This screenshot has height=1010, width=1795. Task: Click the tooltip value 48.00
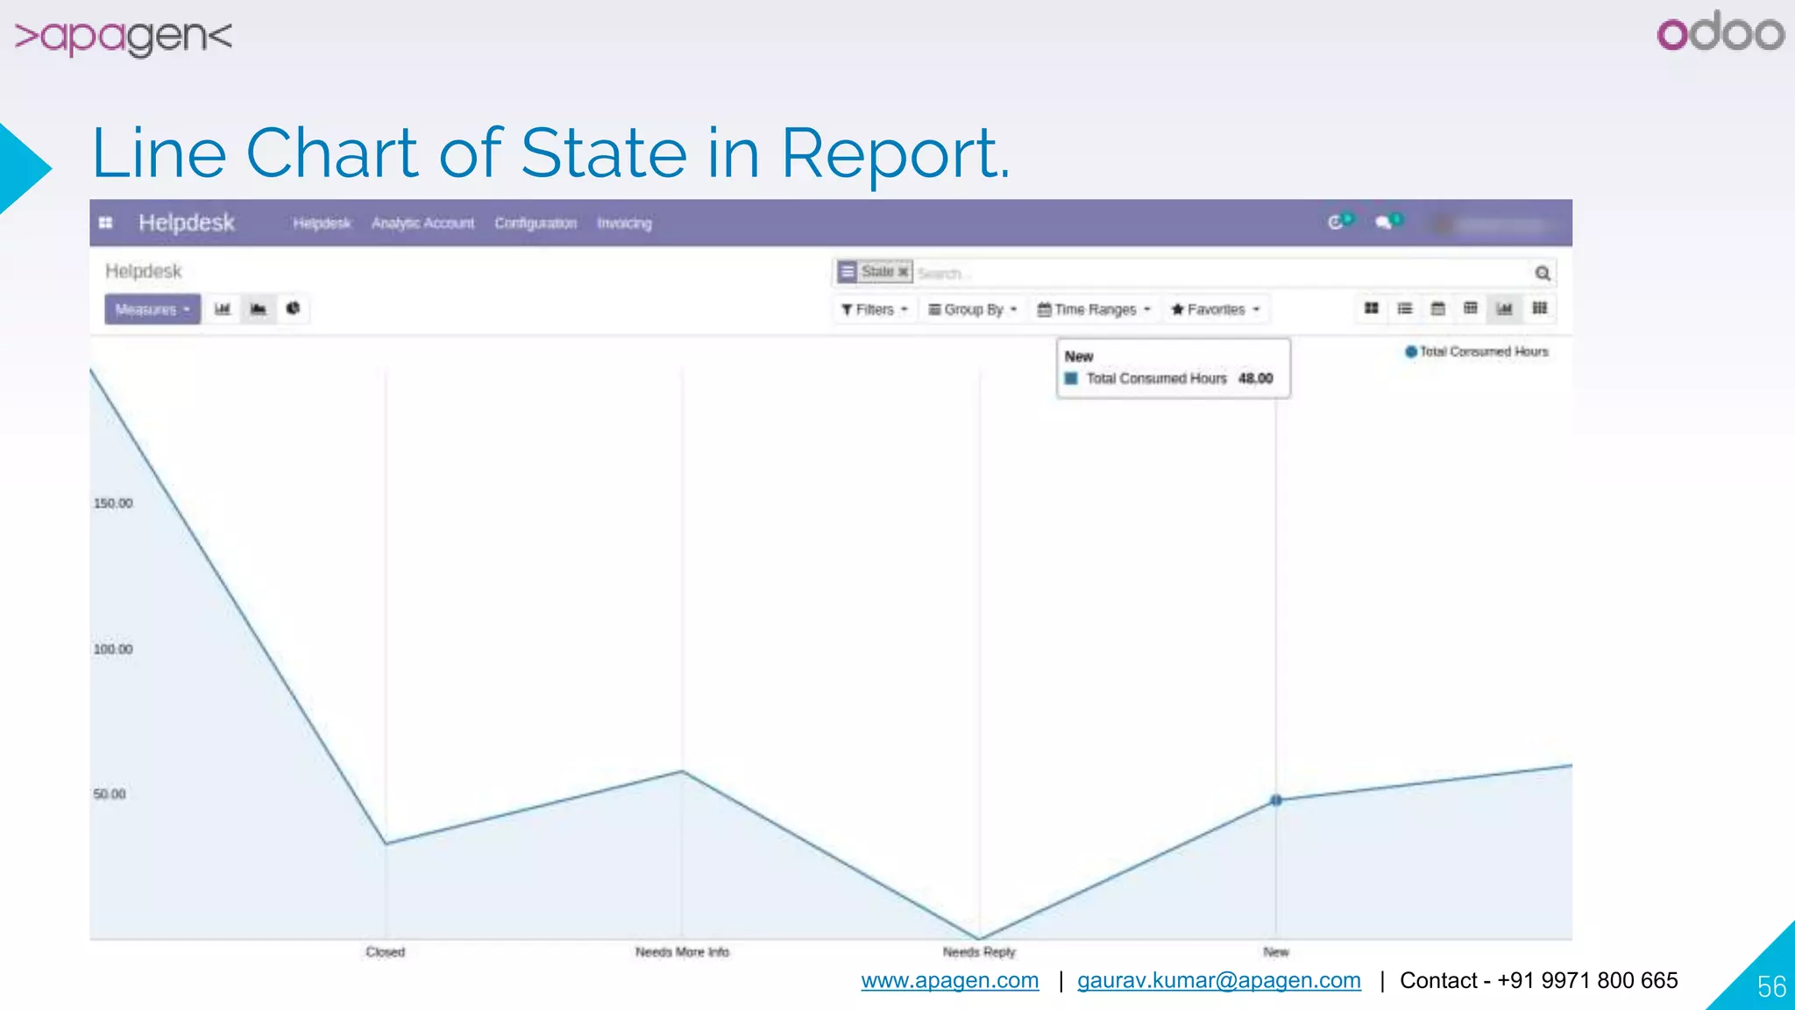click(x=1255, y=379)
